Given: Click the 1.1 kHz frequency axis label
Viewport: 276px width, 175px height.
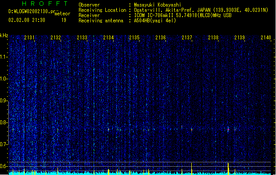Looking at the screenshot, I should [4, 57].
